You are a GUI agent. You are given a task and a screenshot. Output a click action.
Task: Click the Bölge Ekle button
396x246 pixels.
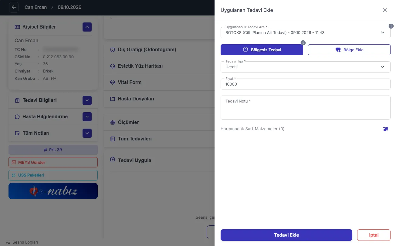point(349,50)
